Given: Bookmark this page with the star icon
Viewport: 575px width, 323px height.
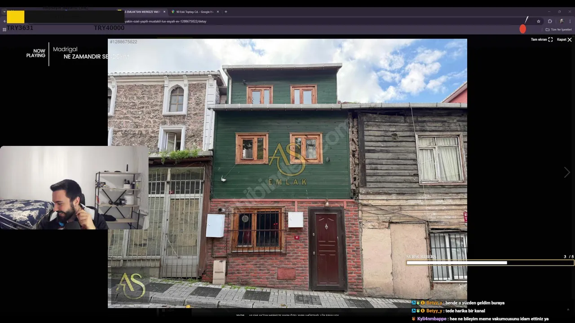Looking at the screenshot, I should [539, 21].
